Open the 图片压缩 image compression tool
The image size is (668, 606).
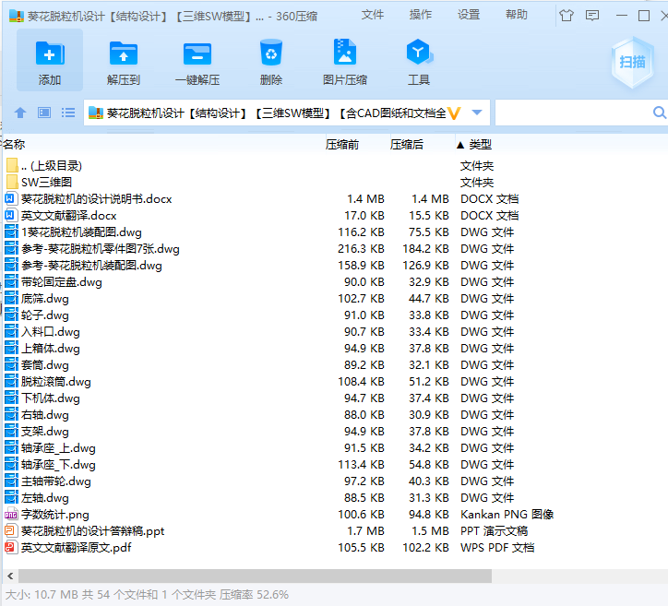point(345,52)
